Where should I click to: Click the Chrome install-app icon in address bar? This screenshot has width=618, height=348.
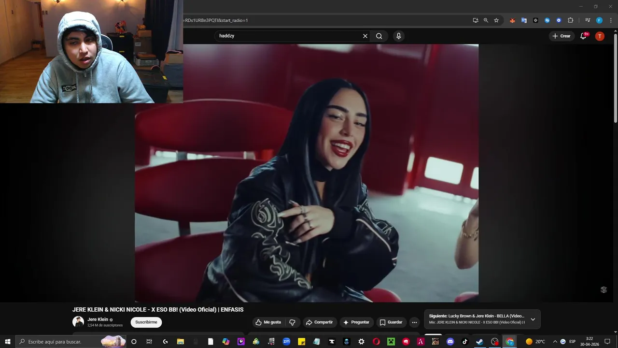click(x=476, y=20)
